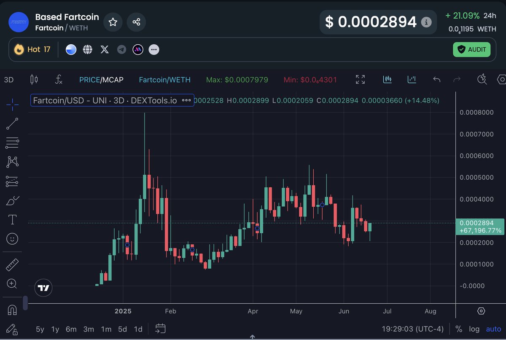The image size is (506, 340).
Task: Select the zoom in tool
Action: click(12, 283)
